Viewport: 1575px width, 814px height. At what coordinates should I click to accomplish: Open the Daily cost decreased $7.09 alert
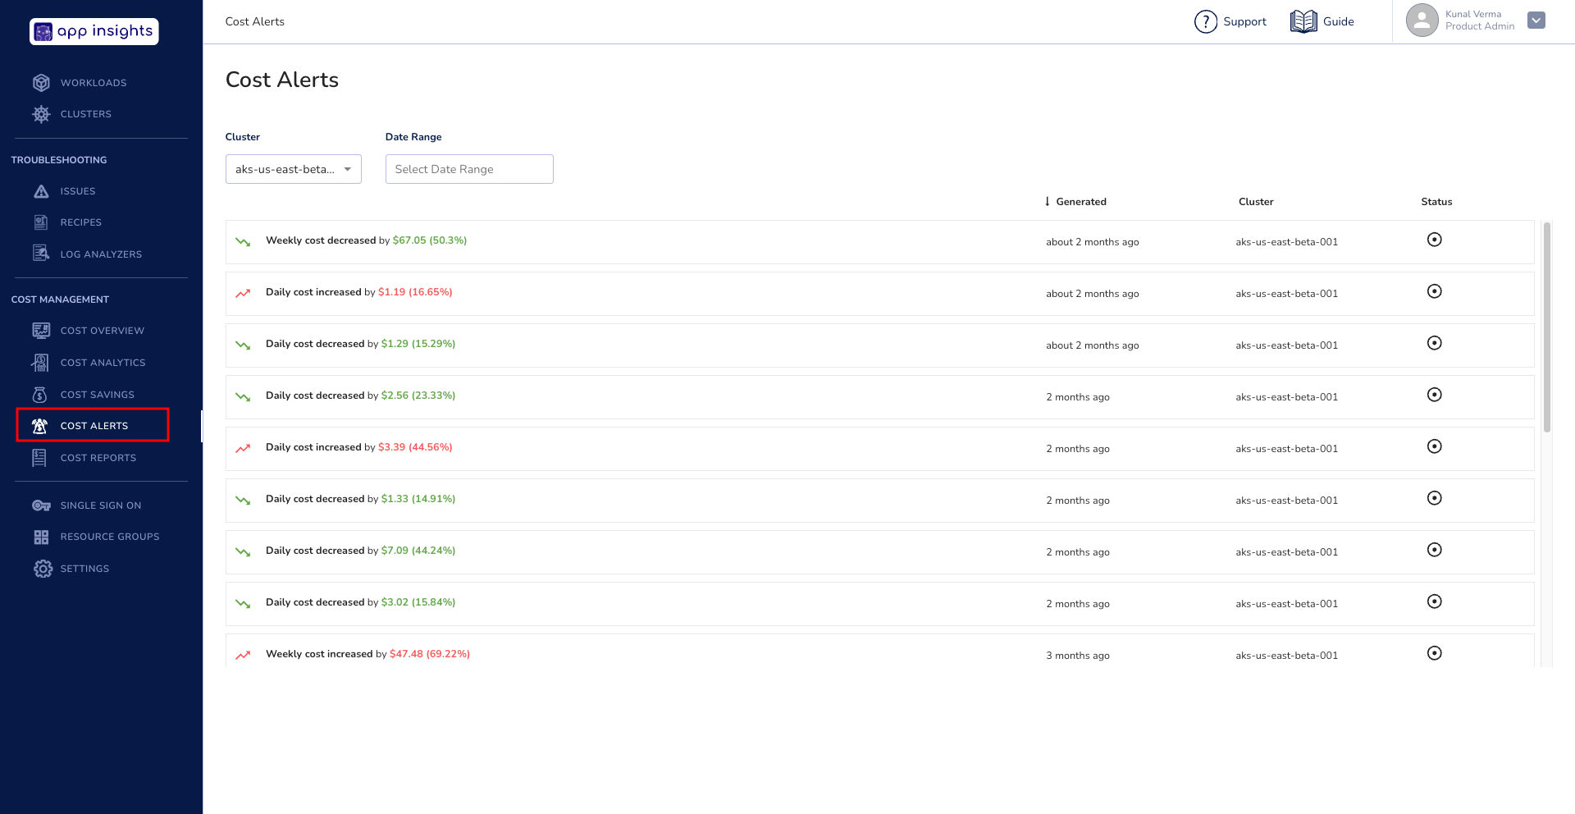coord(360,551)
